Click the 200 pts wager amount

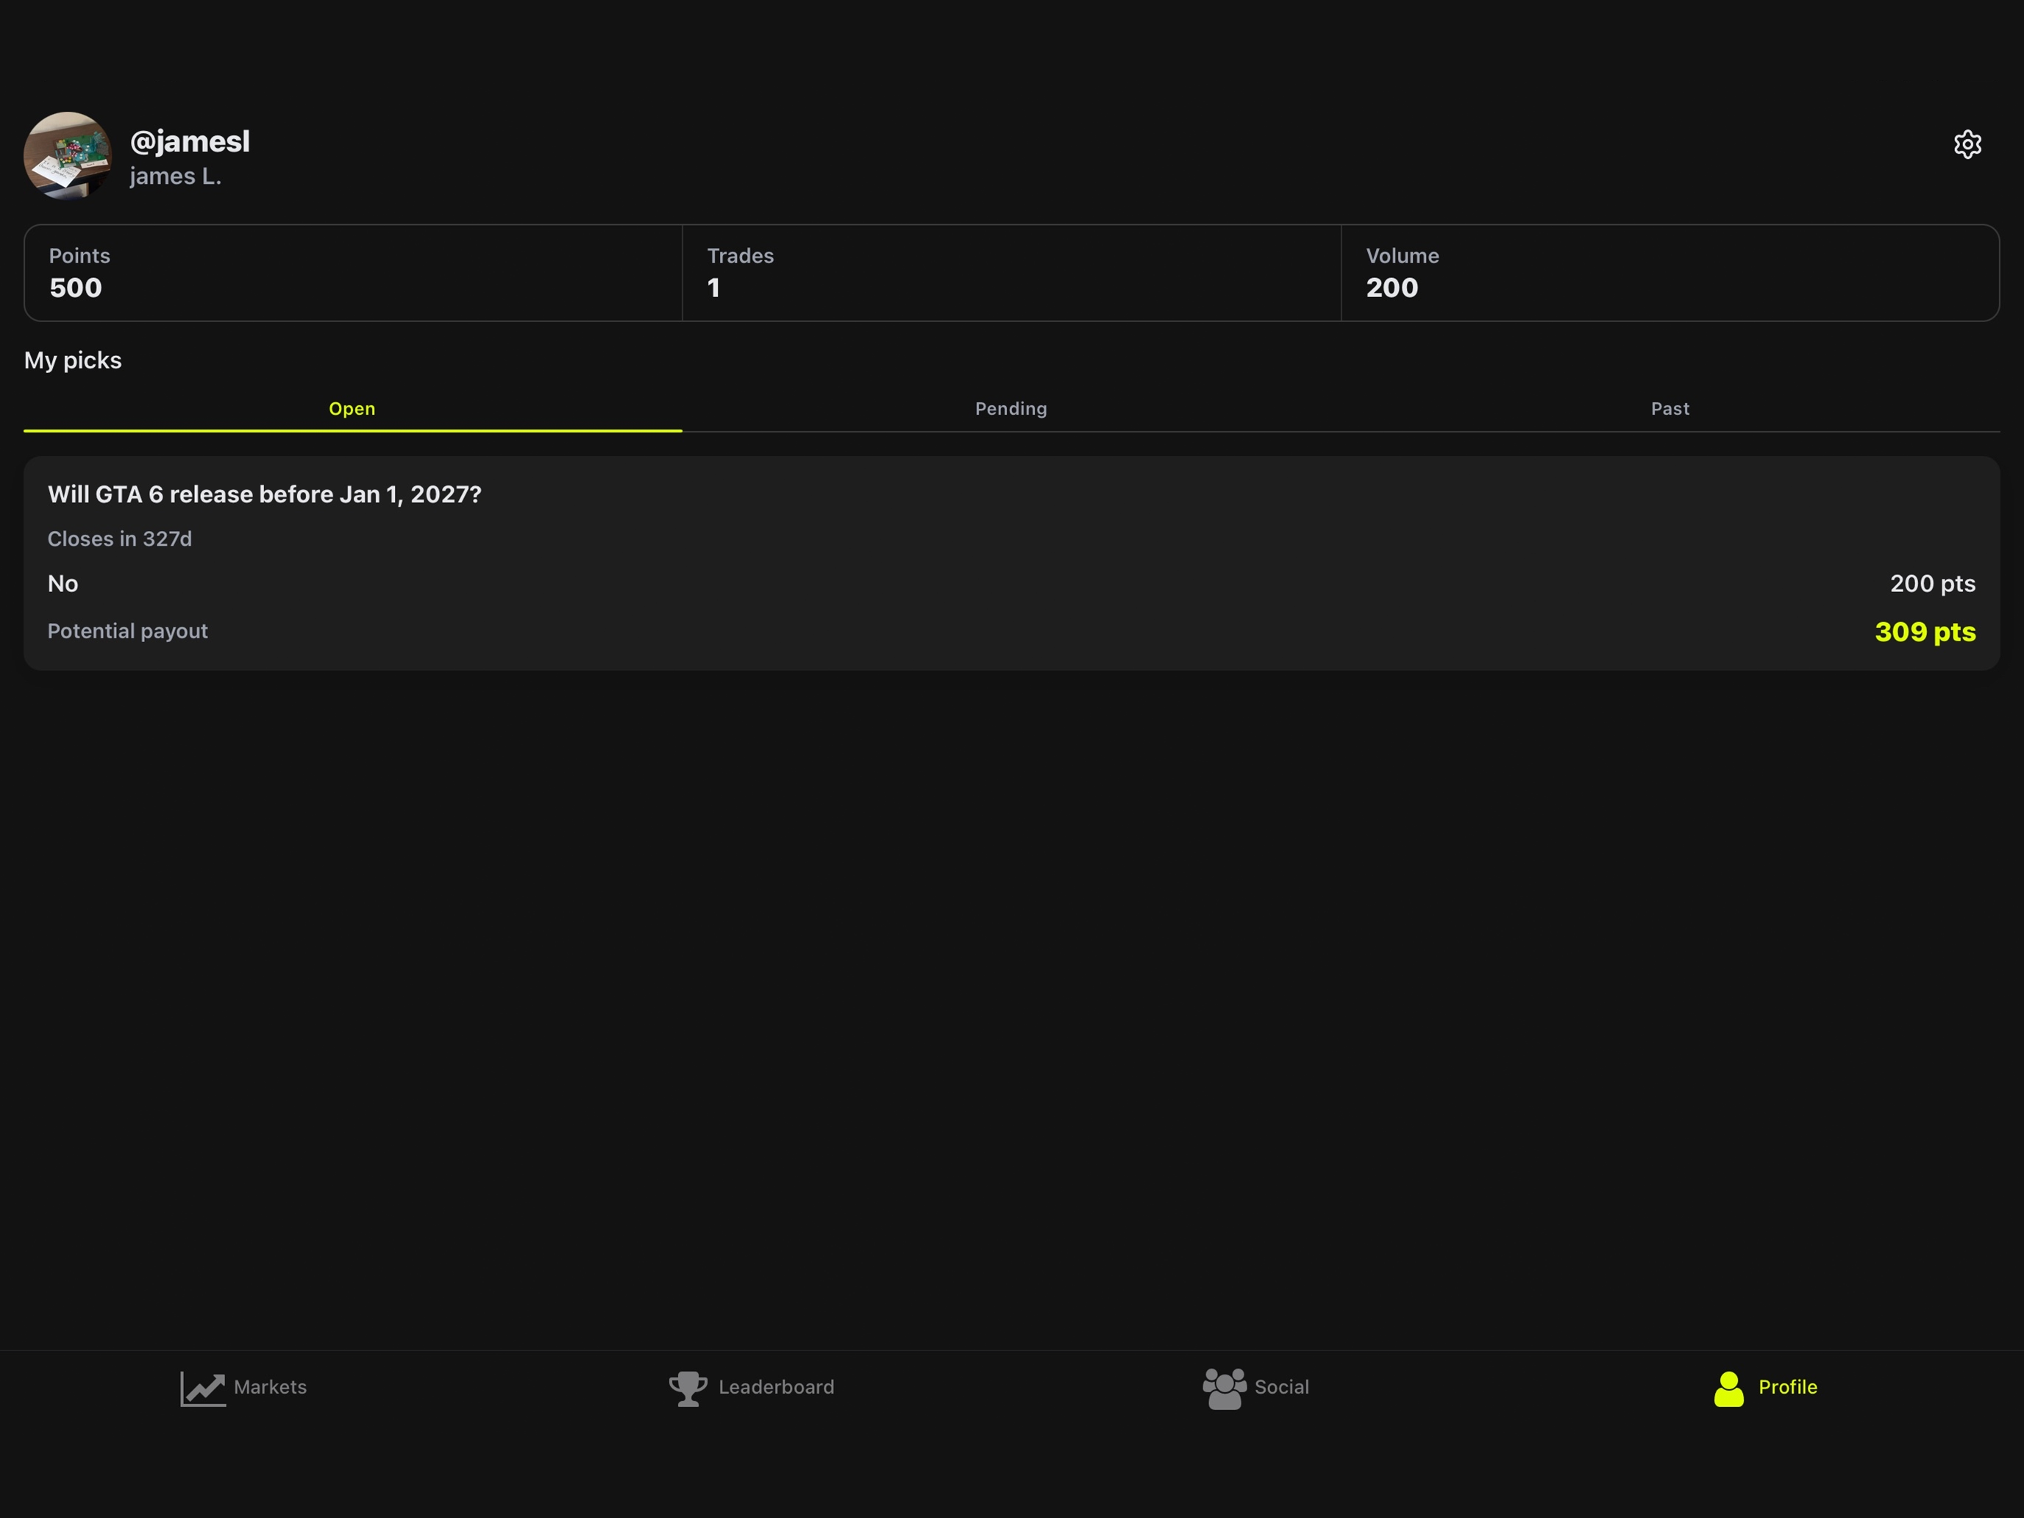(x=1933, y=584)
